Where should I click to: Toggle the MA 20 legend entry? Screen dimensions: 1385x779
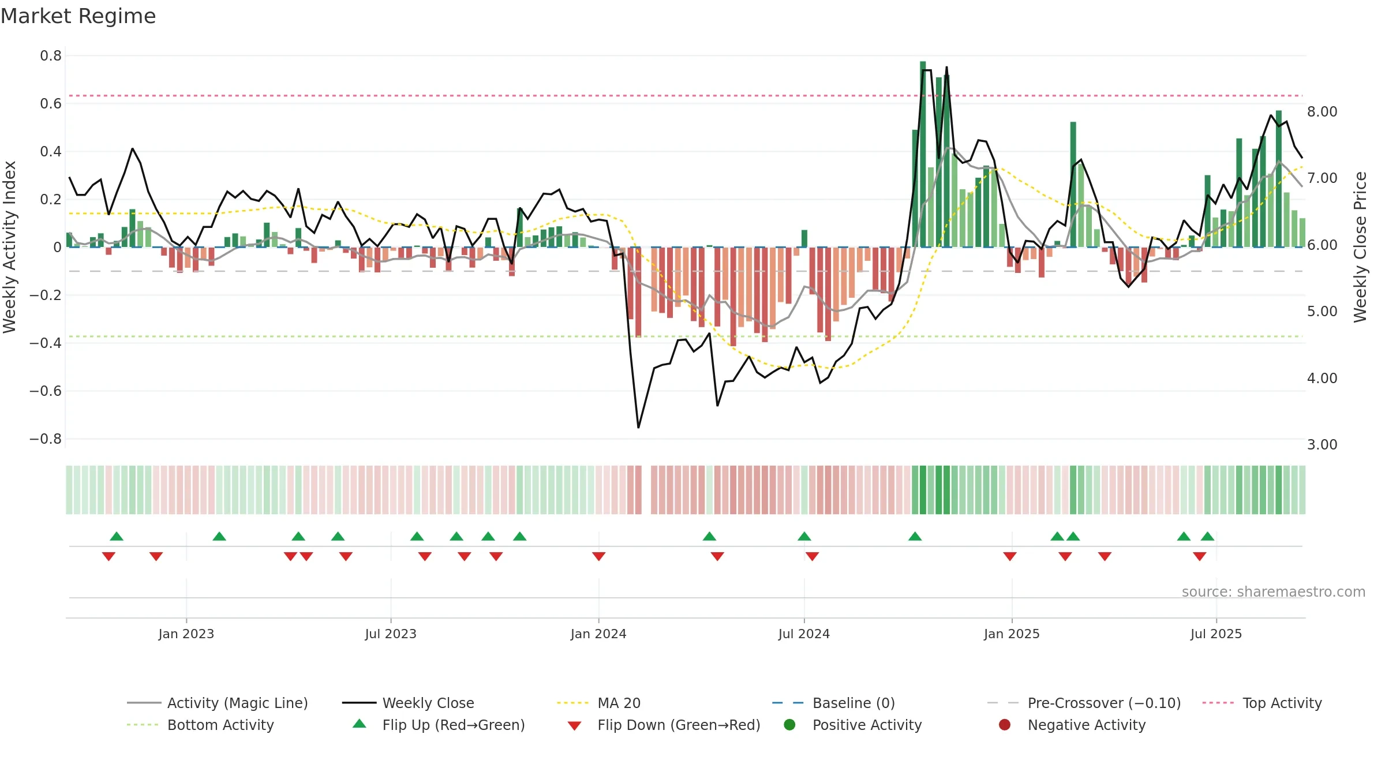point(598,703)
